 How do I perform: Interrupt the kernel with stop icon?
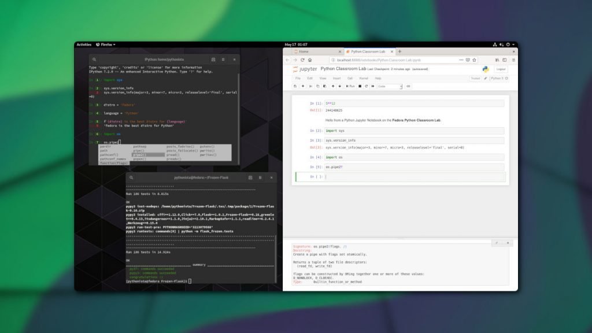pos(360,86)
